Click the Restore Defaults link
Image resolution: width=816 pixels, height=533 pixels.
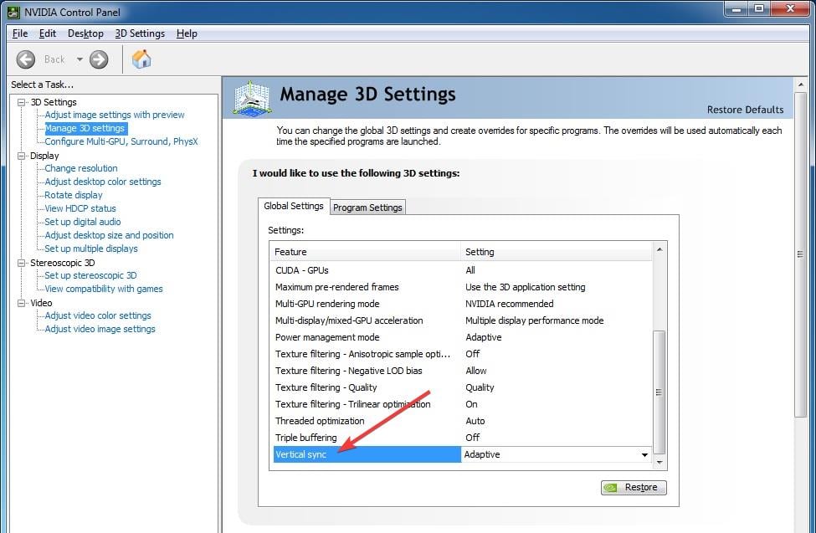click(x=745, y=110)
